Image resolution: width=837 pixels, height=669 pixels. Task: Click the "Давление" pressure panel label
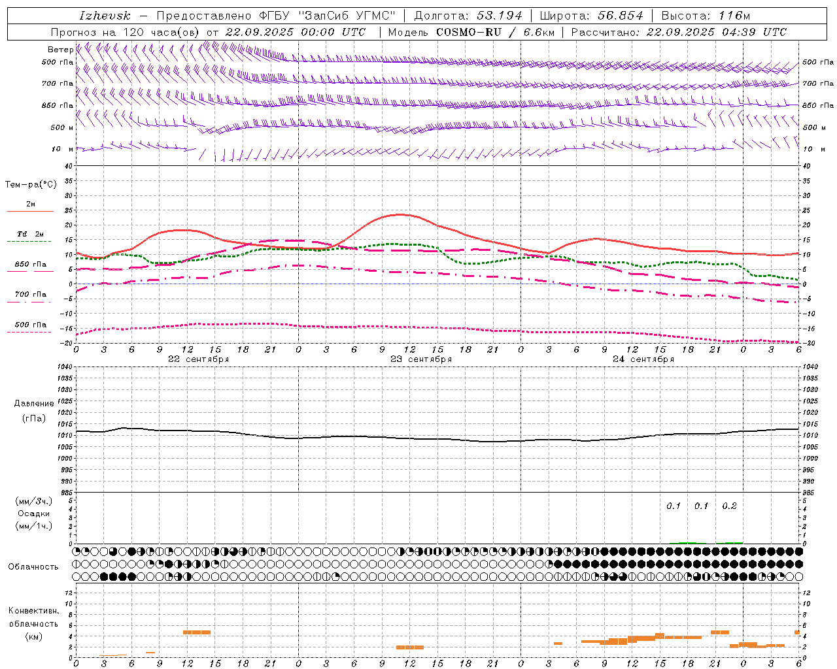tap(34, 404)
